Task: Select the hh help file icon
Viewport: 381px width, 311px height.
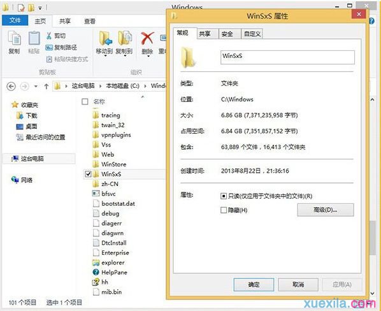Action: tap(96, 282)
